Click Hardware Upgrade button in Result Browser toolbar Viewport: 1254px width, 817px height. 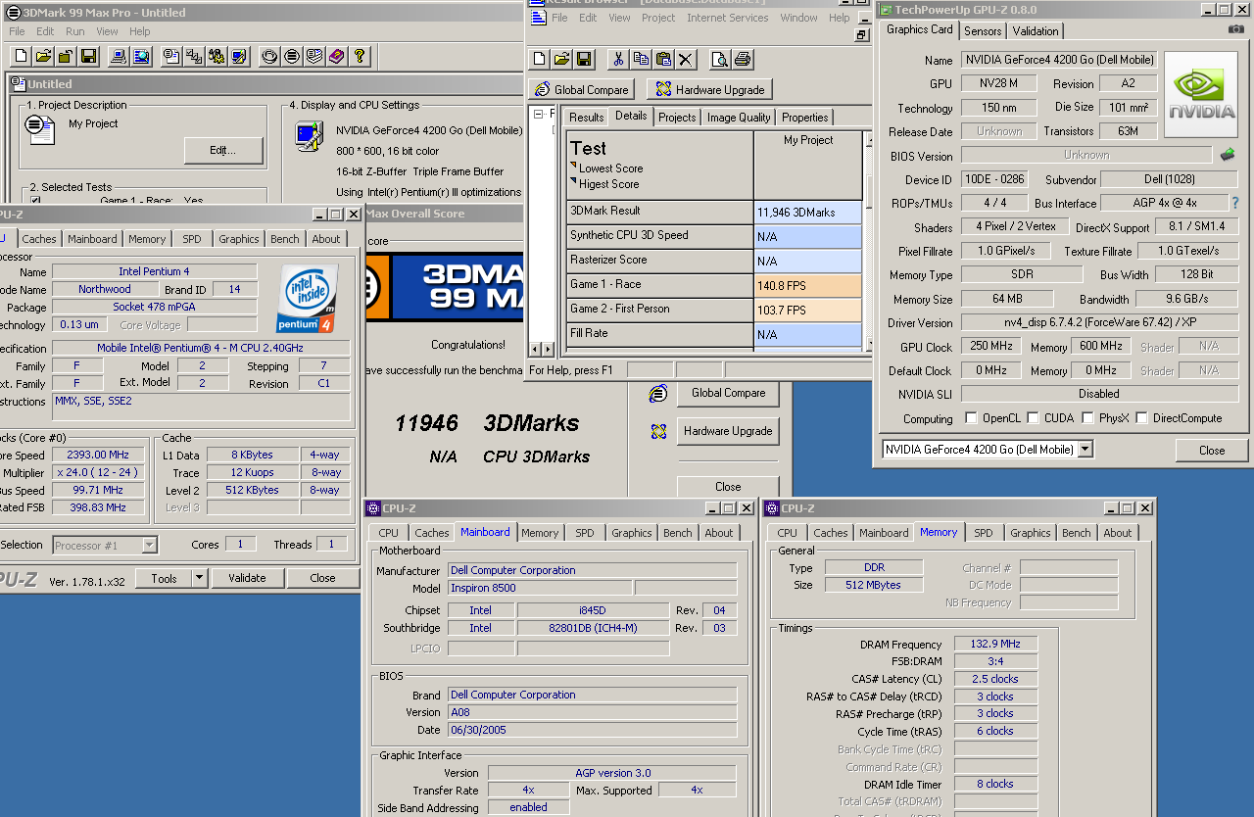[x=709, y=89]
